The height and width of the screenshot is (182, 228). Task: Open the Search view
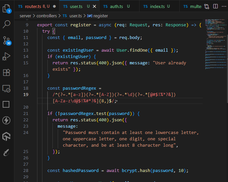(x=6, y=24)
